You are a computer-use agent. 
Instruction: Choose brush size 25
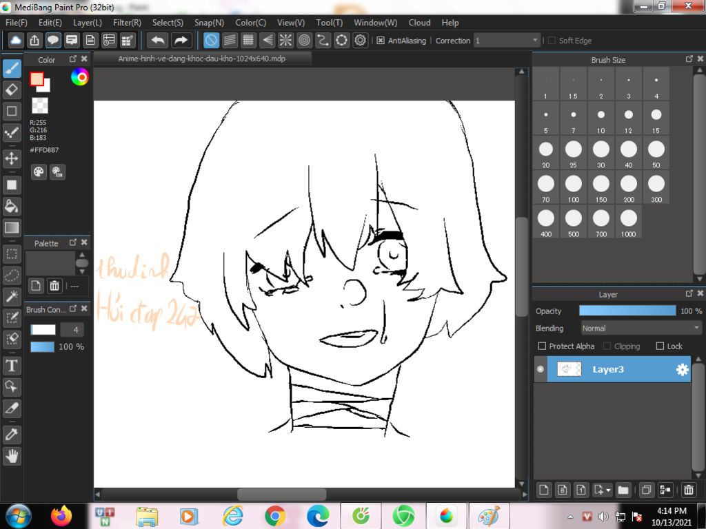point(573,154)
